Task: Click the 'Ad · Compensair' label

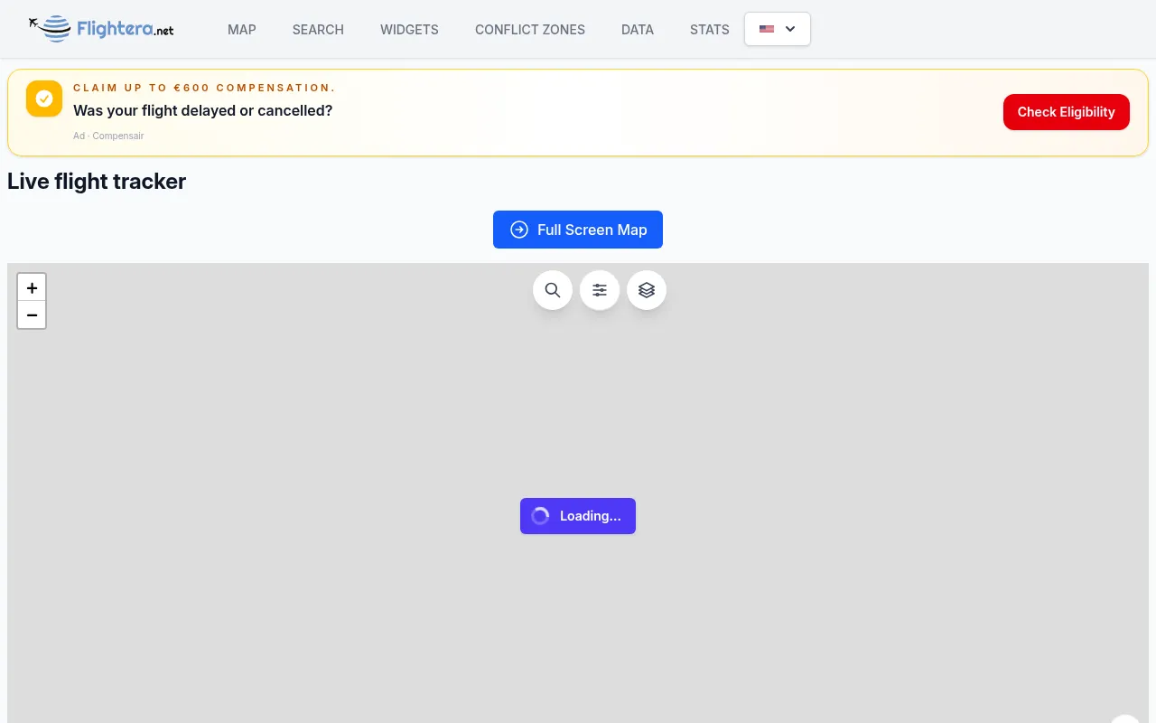Action: (108, 136)
